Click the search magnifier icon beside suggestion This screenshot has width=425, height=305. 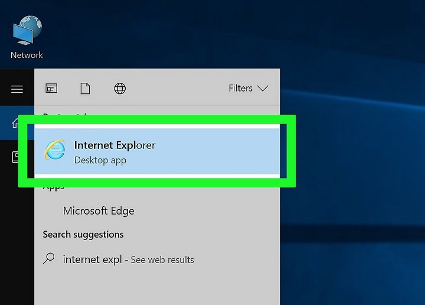tap(49, 258)
